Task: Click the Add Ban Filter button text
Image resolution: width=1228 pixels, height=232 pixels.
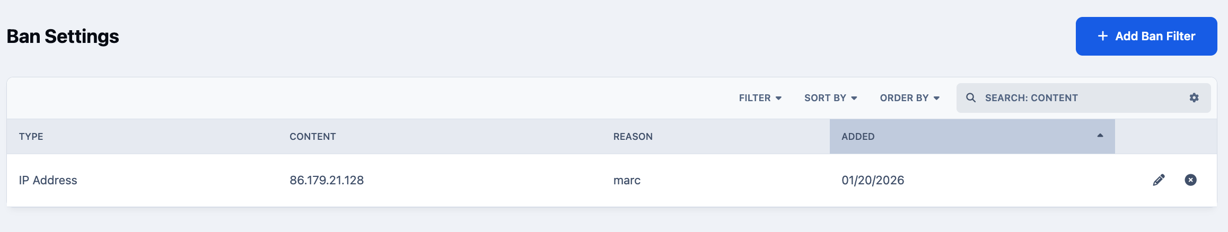Action: [x=1155, y=36]
